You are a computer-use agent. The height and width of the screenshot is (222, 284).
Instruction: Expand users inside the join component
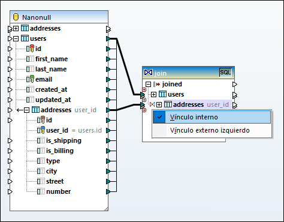pyautogui.click(x=153, y=94)
